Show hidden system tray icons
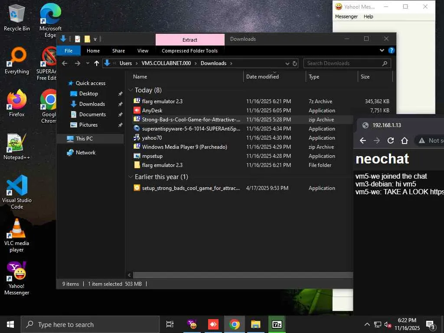Screen dimensions: 444x333 [x=367, y=324]
